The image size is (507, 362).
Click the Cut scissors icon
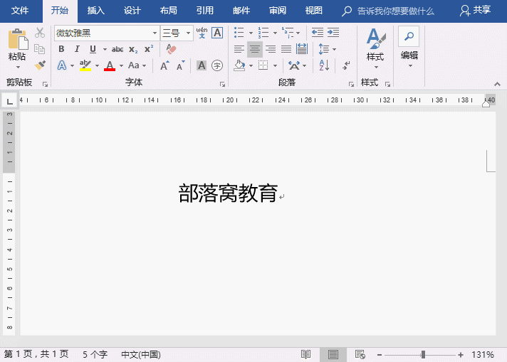[40, 33]
